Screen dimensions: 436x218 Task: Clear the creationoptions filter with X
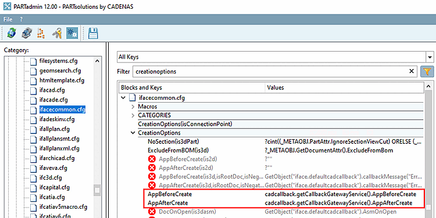[x=412, y=71]
